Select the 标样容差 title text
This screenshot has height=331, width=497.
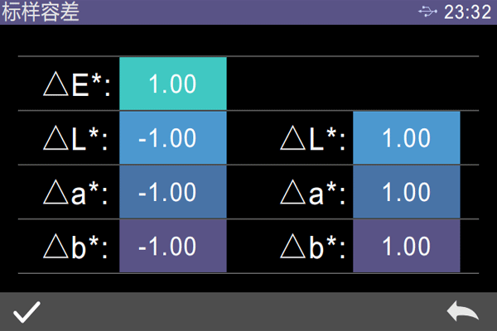(x=41, y=12)
